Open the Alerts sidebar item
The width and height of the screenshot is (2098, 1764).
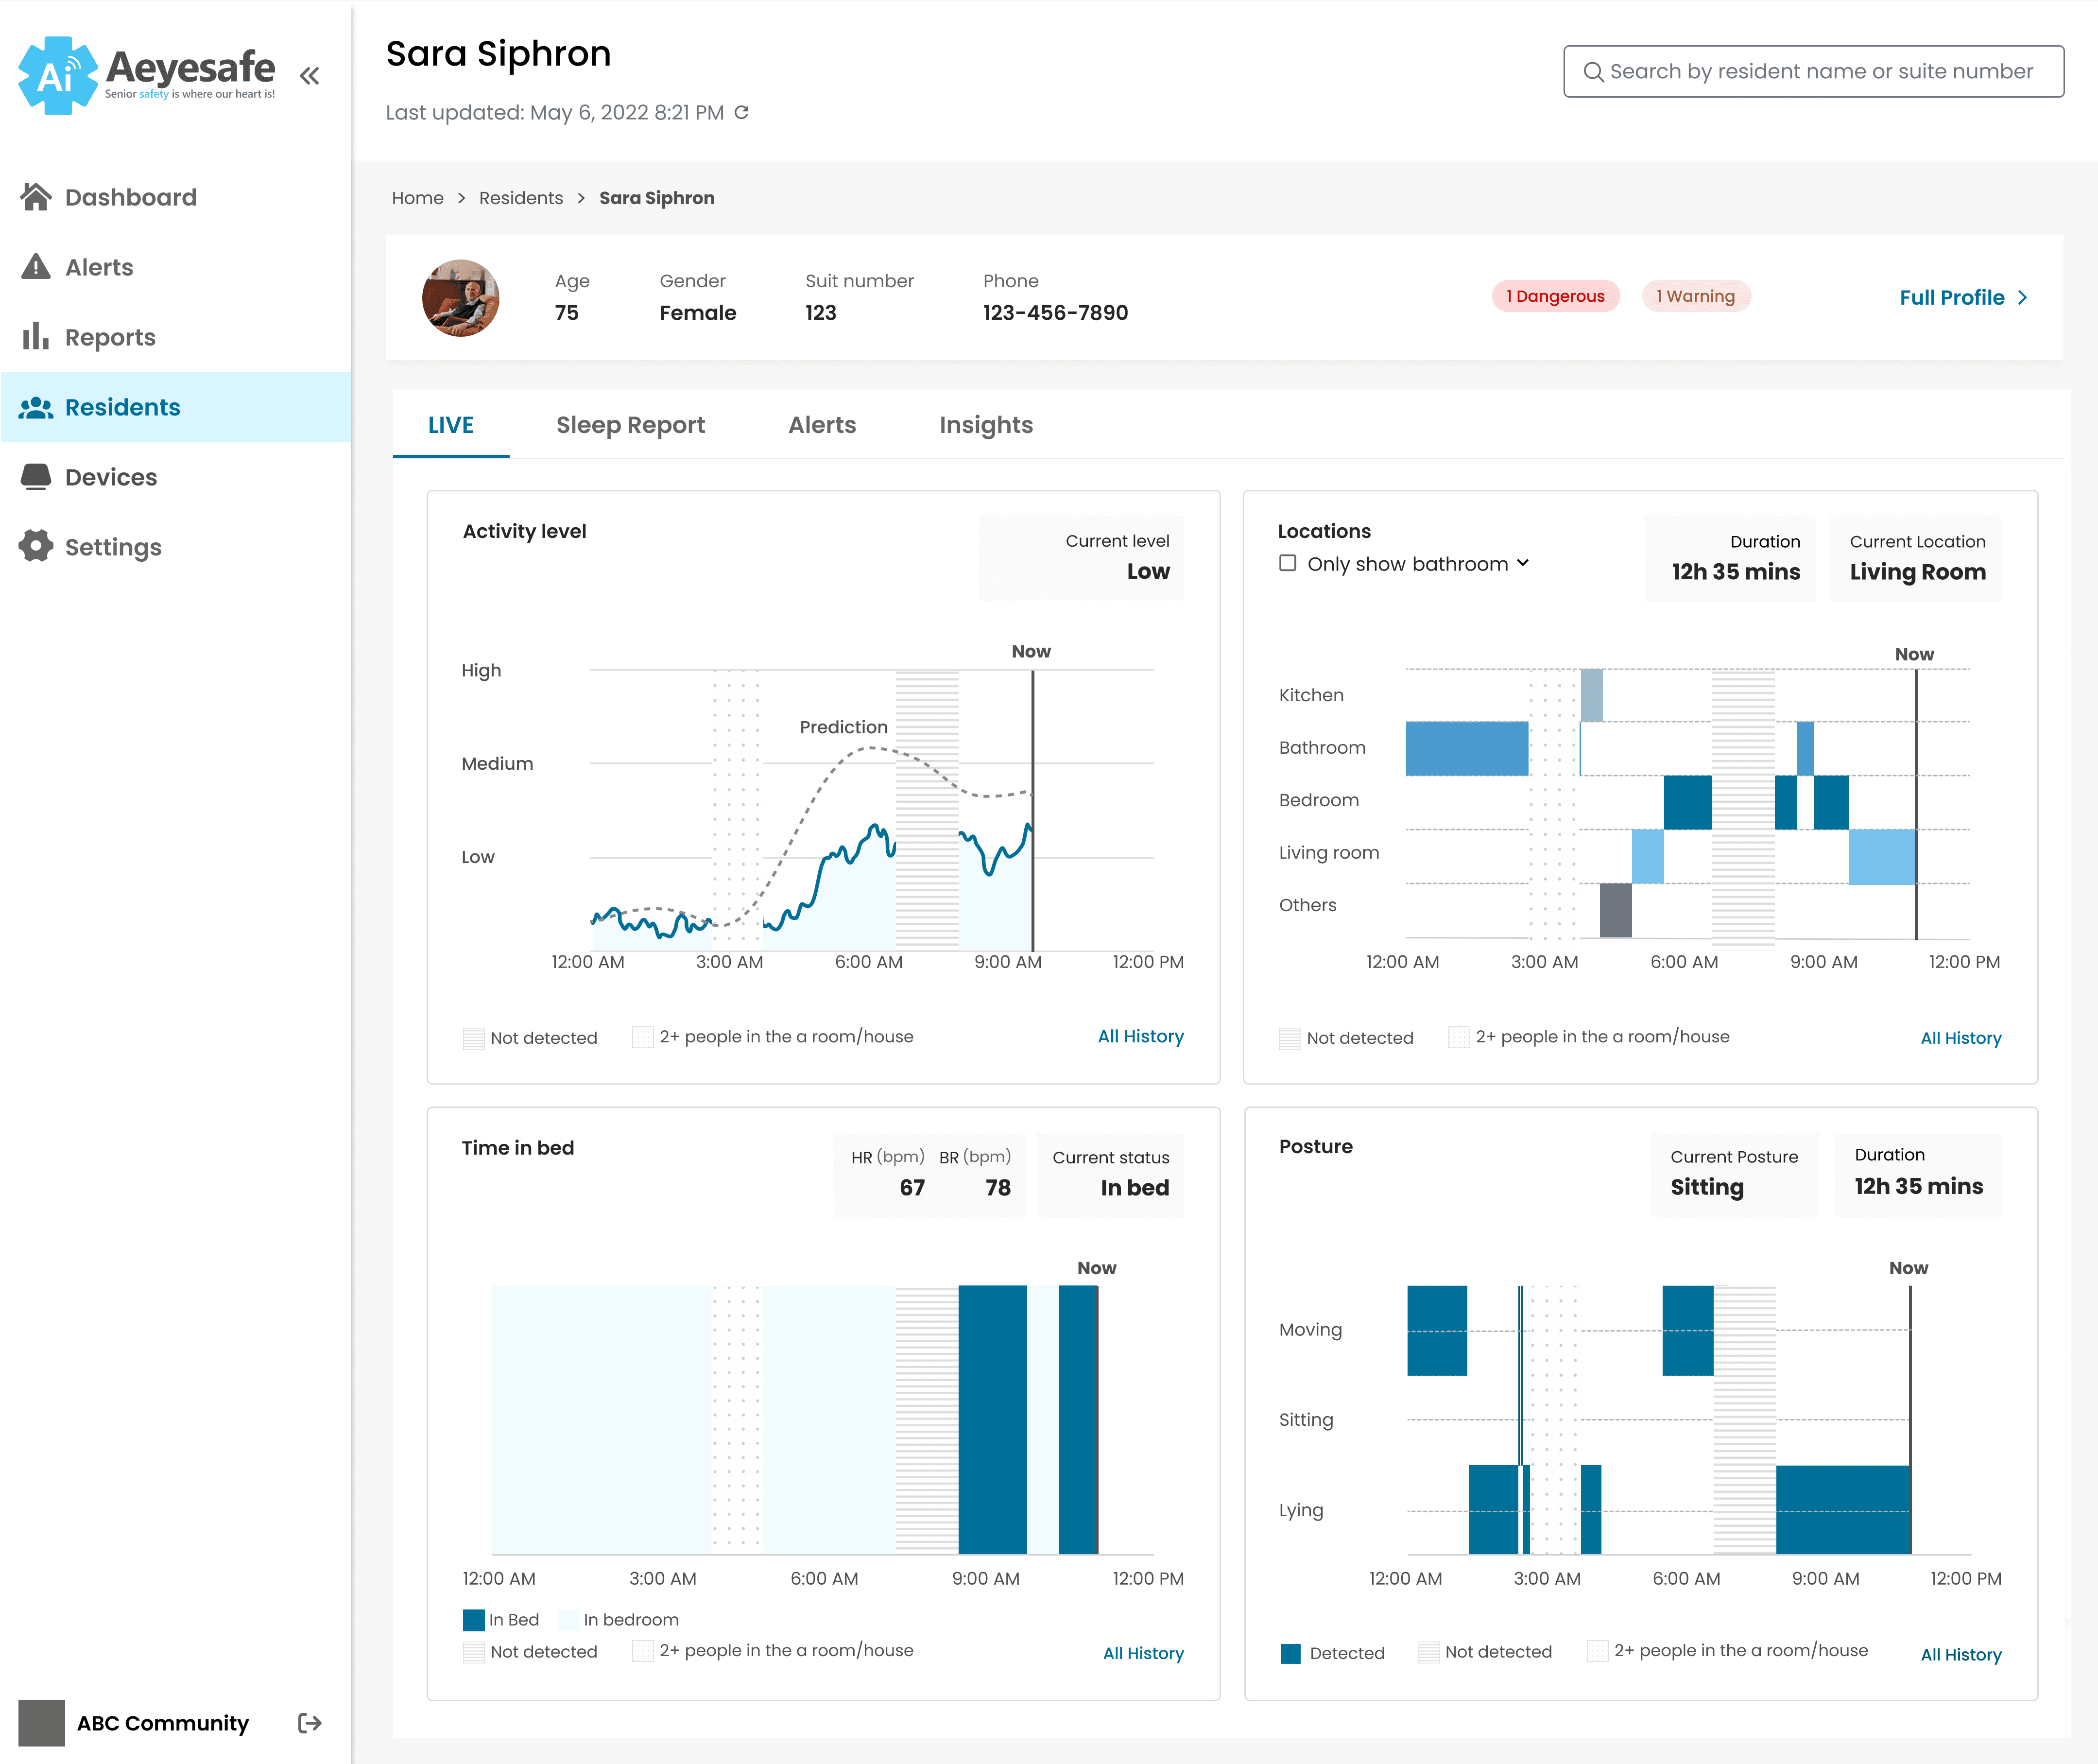pos(175,267)
